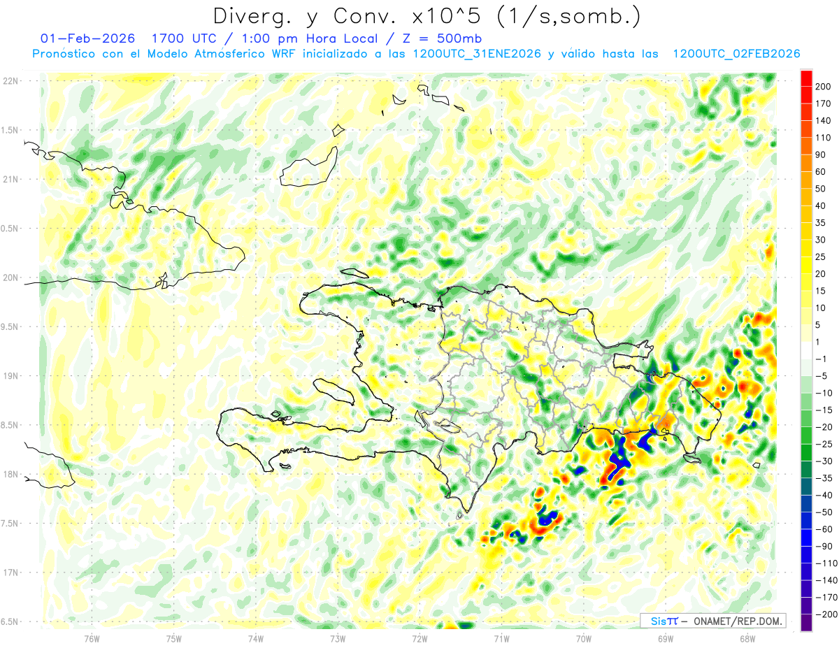The width and height of the screenshot is (839, 648).
Task: Click the "60" label on color scale
Action: [x=821, y=172]
